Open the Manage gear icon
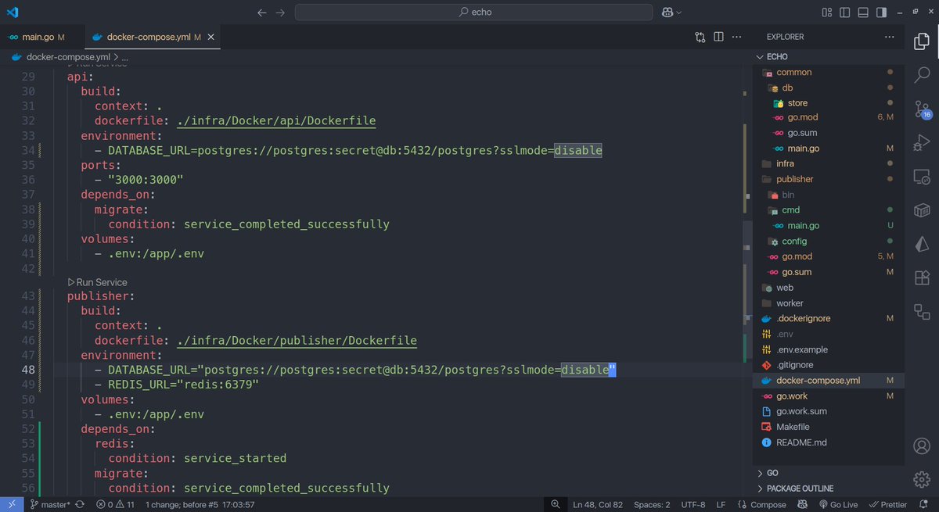This screenshot has width=939, height=512. pyautogui.click(x=921, y=479)
